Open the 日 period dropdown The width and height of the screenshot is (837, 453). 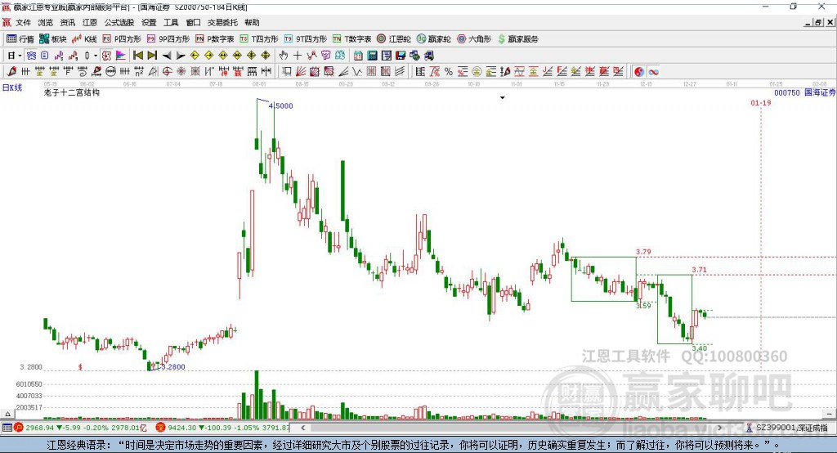coord(15,56)
